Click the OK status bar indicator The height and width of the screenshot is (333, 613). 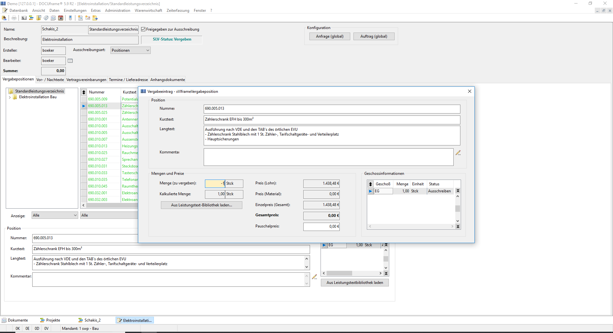coord(18,329)
